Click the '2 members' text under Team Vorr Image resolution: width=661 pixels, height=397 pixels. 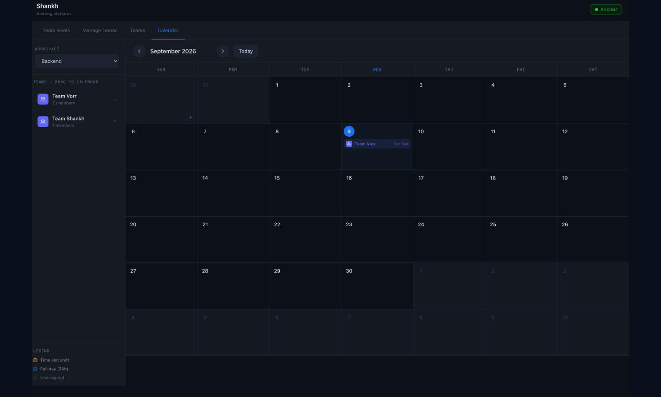pos(63,103)
